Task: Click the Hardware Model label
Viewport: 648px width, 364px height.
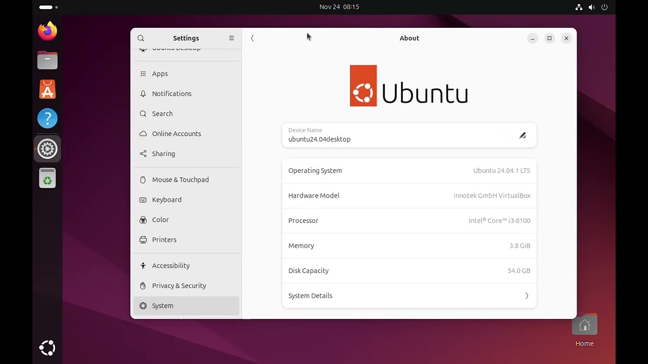Action: 314,196
